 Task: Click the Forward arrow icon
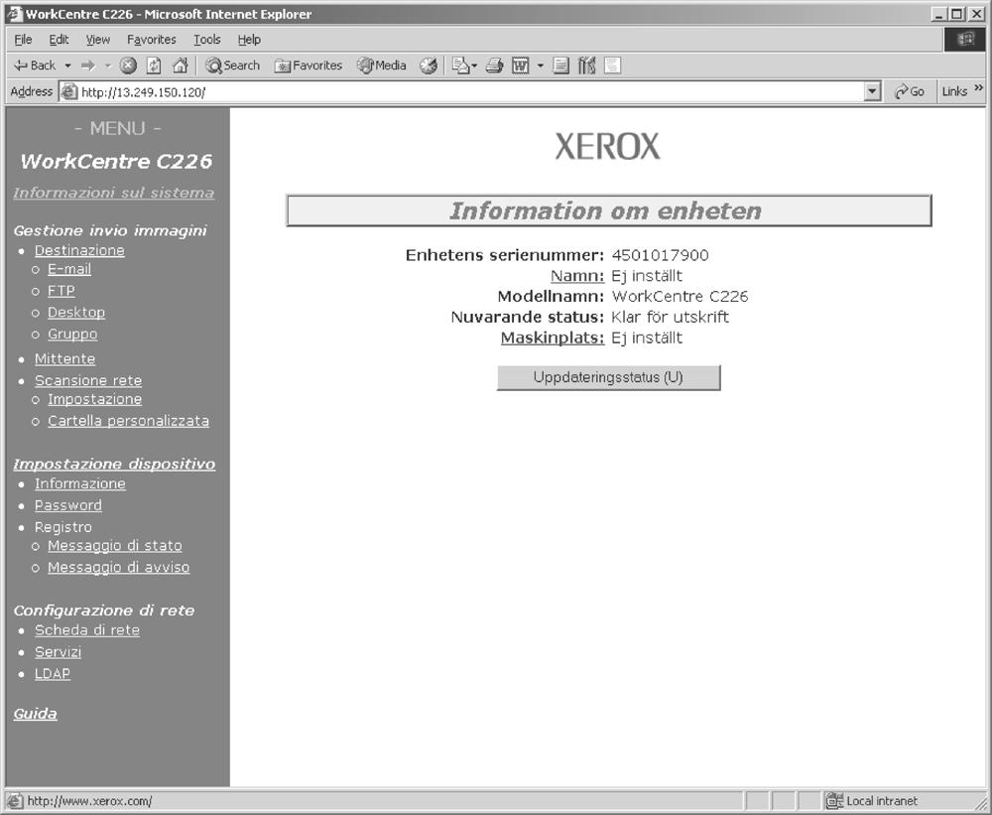click(88, 66)
